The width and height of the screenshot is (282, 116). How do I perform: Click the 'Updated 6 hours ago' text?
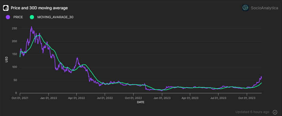(252, 112)
